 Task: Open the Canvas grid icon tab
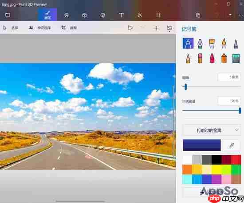158,15
